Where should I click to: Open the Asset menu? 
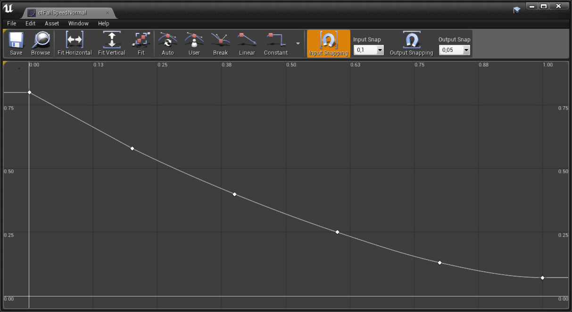(x=52, y=23)
